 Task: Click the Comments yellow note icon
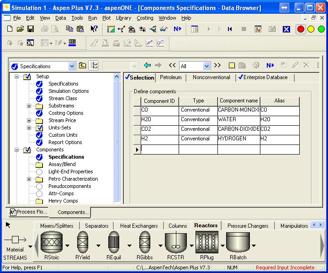(232, 65)
